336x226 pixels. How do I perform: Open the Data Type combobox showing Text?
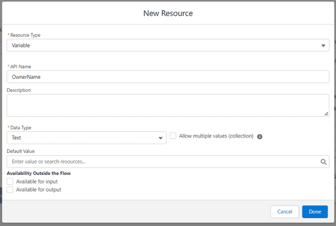pos(87,138)
